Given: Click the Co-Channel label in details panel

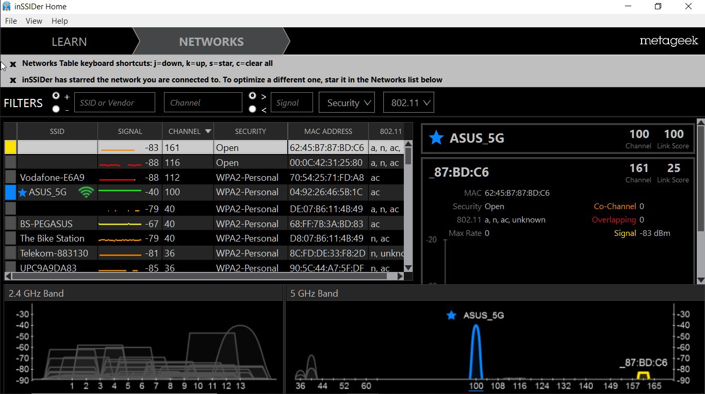Looking at the screenshot, I should pyautogui.click(x=615, y=207).
